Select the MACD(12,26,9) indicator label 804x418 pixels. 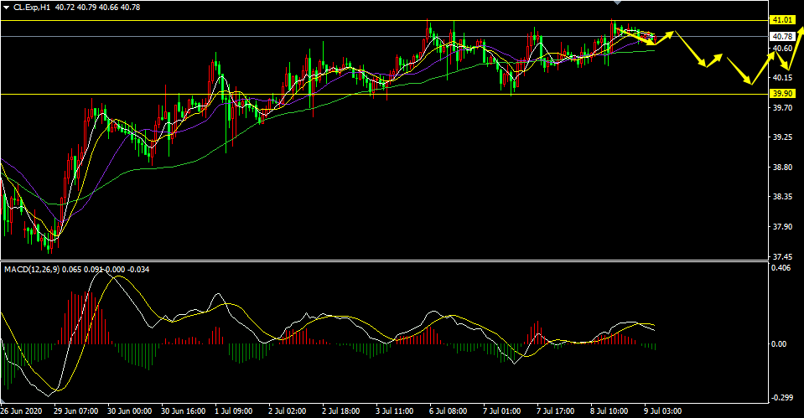[x=32, y=269]
